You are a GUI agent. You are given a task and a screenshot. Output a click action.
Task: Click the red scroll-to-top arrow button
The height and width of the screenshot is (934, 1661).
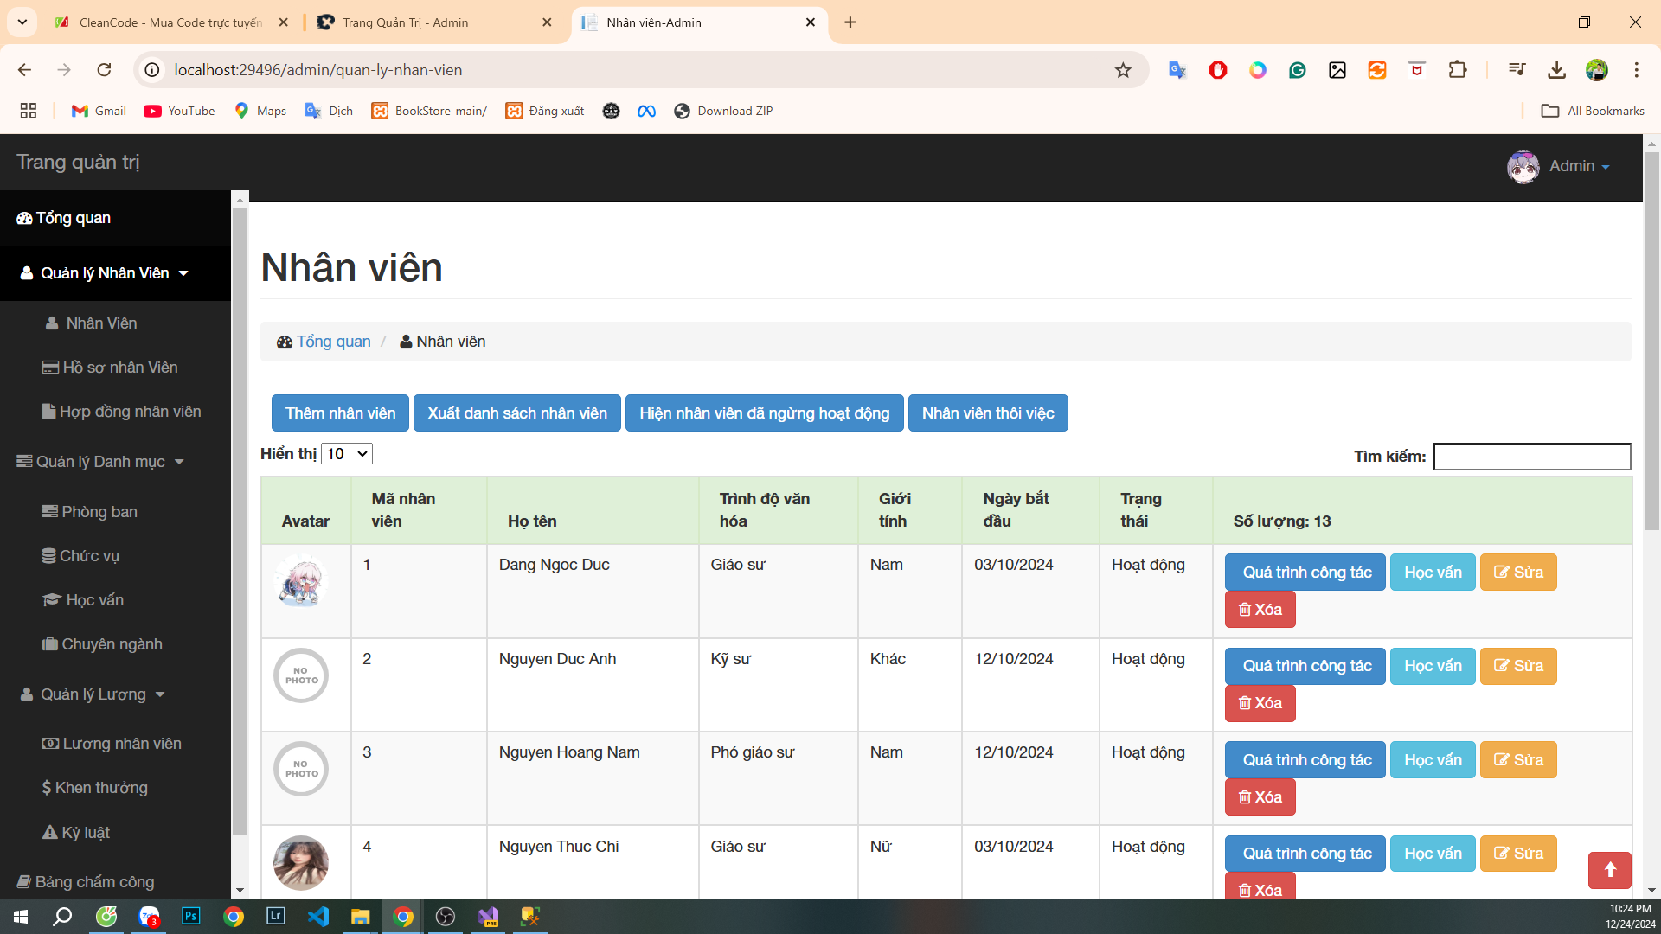1610,870
